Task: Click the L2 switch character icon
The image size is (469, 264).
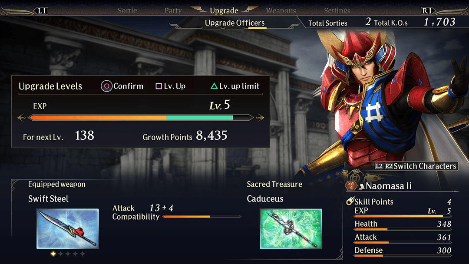Action: point(379,166)
